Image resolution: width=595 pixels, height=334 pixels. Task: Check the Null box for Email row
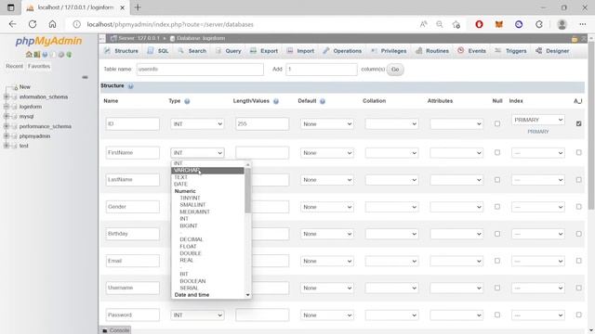[497, 261]
